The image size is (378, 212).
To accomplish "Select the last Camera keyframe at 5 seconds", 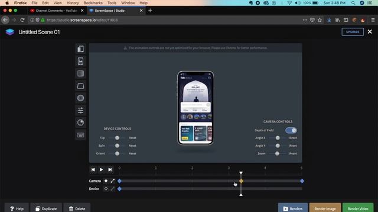I will click(302, 181).
